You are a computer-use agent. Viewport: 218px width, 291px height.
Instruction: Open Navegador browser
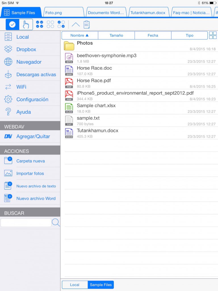click(x=30, y=62)
